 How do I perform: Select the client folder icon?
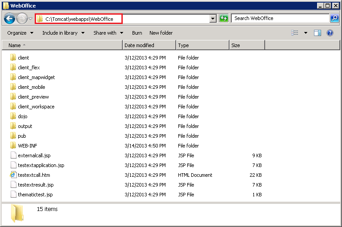(x=13, y=57)
